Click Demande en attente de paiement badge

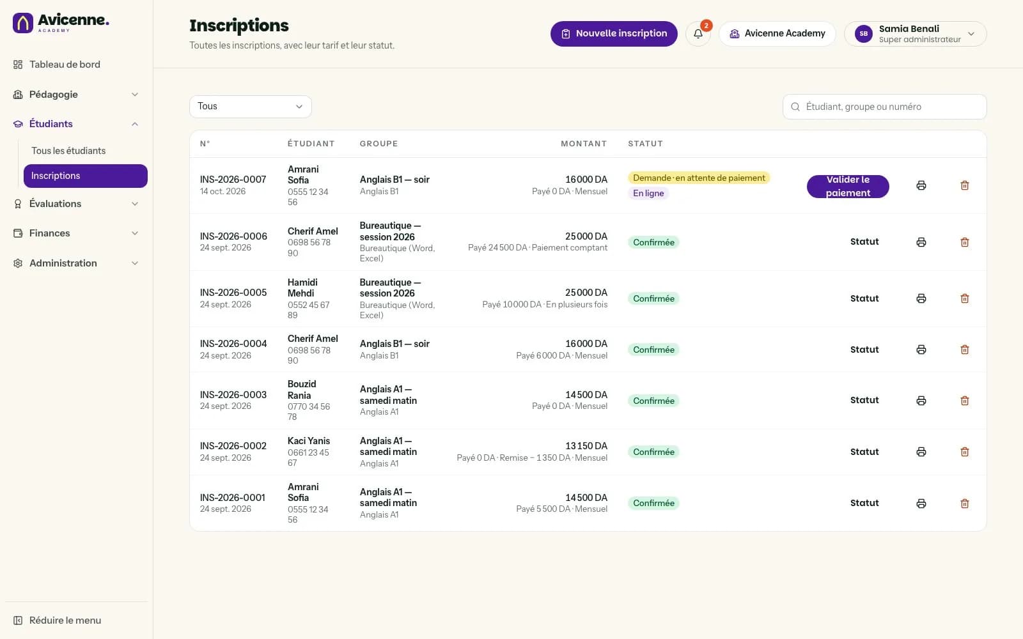tap(699, 178)
